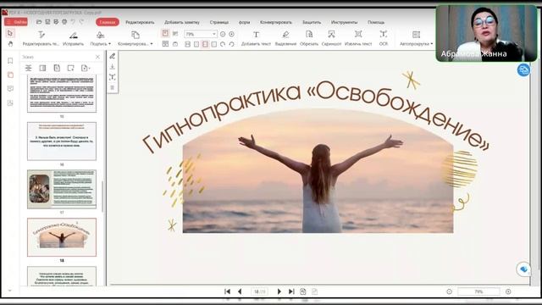This screenshot has width=542, height=305.
Task: Open the Подпись dropdown
Action: (101, 38)
